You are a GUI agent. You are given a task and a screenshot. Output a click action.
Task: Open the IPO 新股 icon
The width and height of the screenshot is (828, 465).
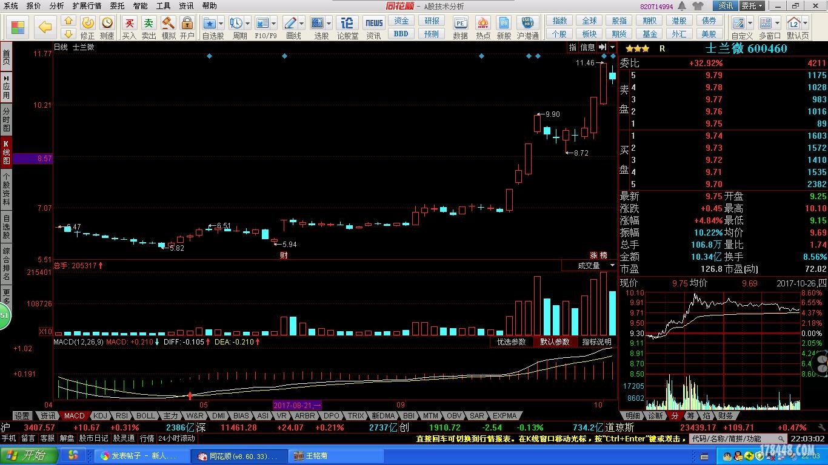(504, 28)
